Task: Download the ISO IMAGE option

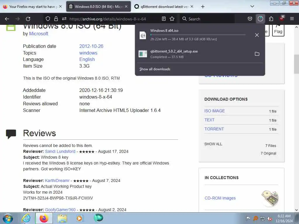Action: 215,111
